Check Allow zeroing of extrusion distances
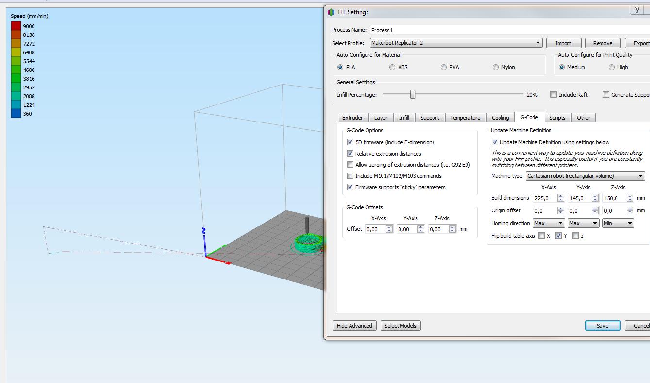Image resolution: width=650 pixels, height=383 pixels. click(350, 165)
